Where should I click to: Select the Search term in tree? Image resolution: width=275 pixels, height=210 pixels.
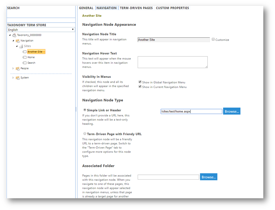pyautogui.click(x=31, y=63)
